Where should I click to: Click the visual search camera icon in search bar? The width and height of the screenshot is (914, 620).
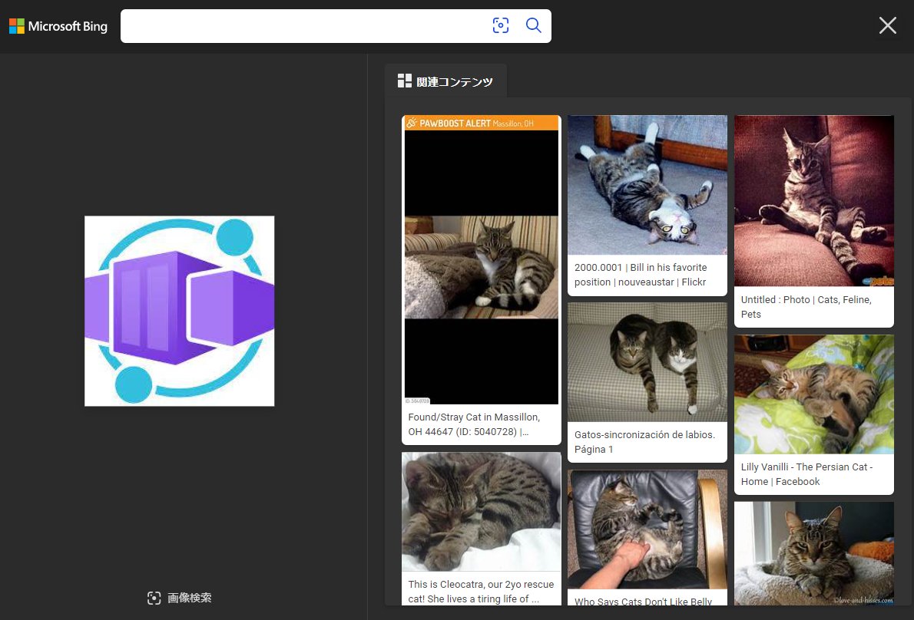(501, 25)
